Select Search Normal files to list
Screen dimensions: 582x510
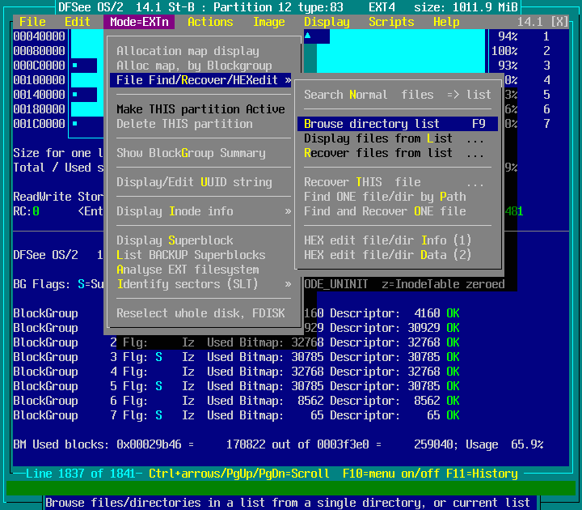396,95
